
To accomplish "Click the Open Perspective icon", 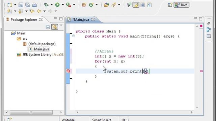I will point(170,5).
